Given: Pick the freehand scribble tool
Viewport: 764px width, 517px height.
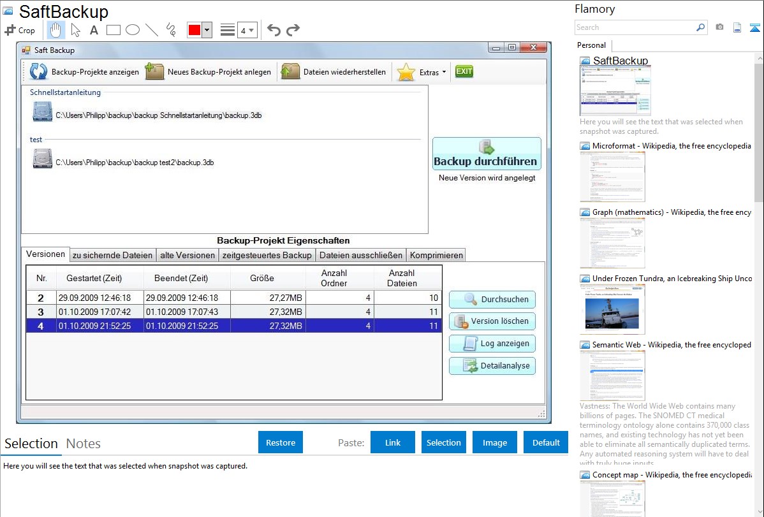Looking at the screenshot, I should click(x=171, y=30).
